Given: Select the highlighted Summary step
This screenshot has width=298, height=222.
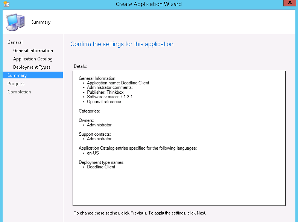Looking at the screenshot, I should tap(17, 75).
